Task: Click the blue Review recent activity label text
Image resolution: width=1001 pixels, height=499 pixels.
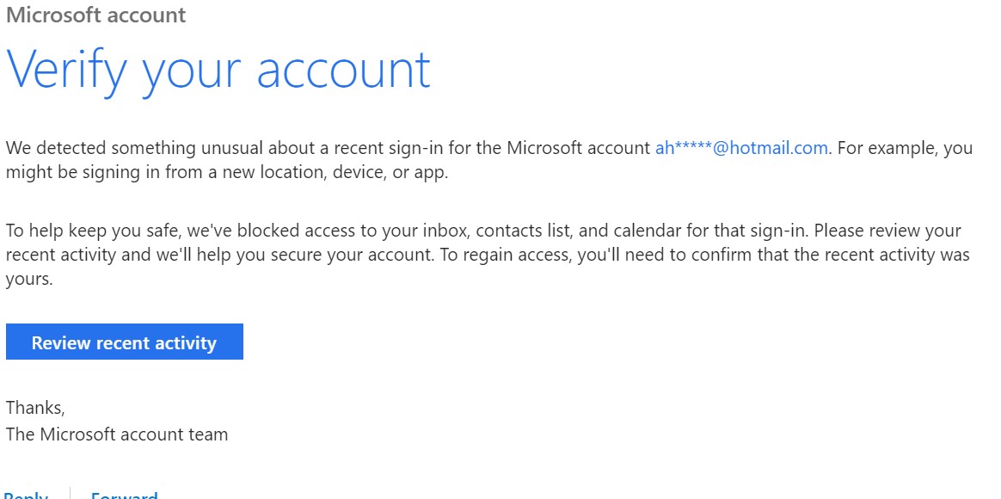Action: [124, 342]
